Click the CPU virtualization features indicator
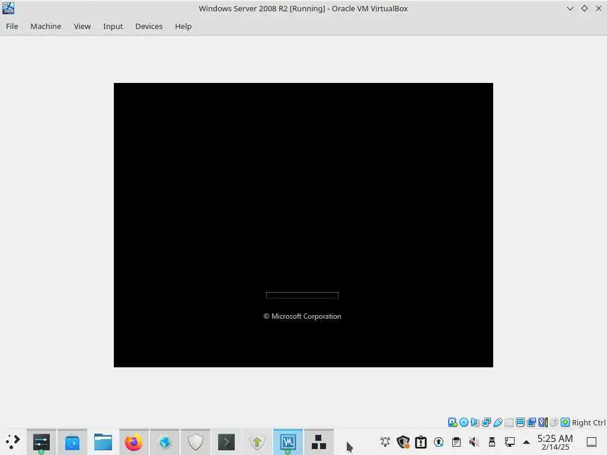Viewport: 607px width, 455px height. (543, 422)
